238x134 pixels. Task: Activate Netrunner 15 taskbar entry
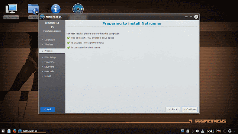point(32,131)
